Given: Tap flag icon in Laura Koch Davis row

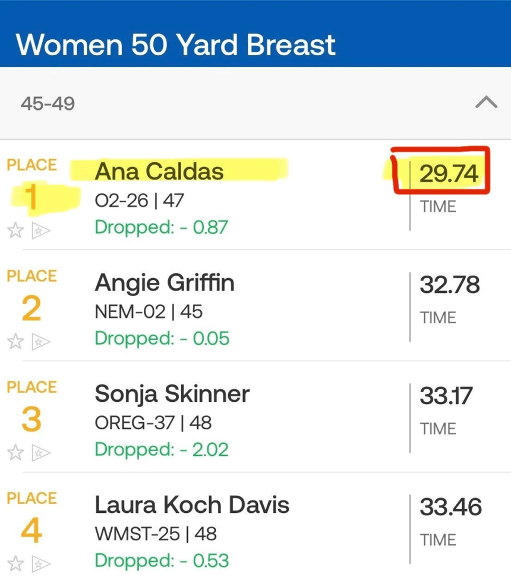Looking at the screenshot, I should 41,564.
